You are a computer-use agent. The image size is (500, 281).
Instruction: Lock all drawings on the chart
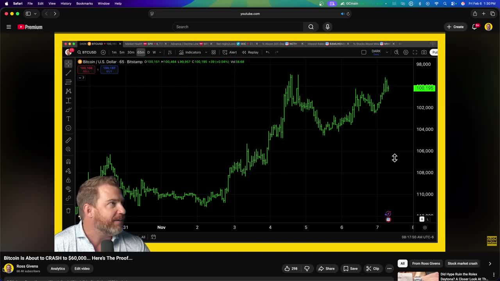[x=68, y=180]
